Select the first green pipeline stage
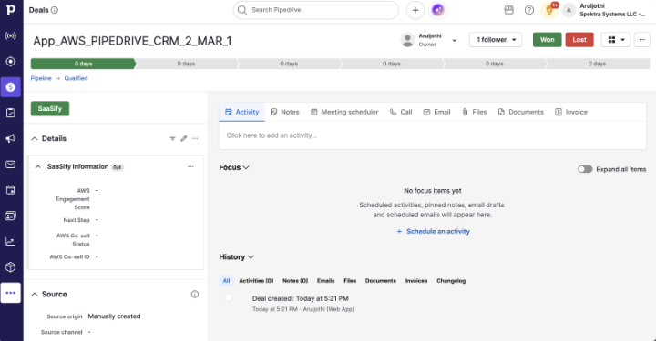The image size is (656, 341). pos(83,64)
